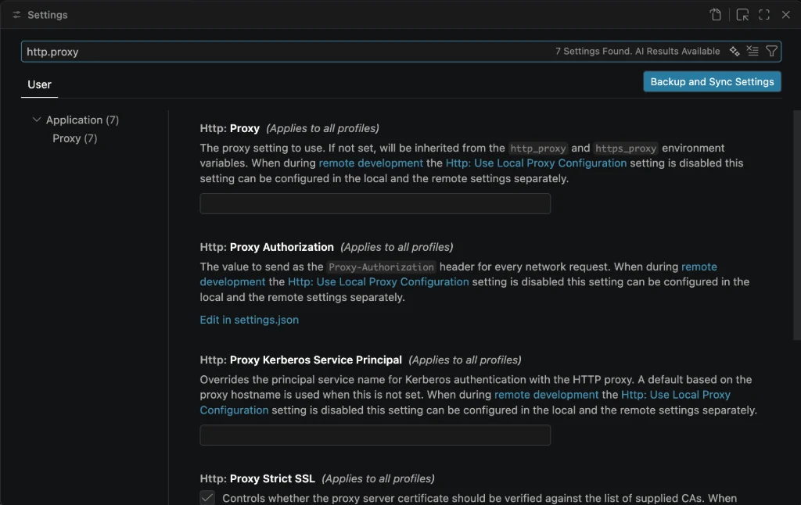
Task: Click the Proxy-Authorization inline code text
Action: [381, 267]
